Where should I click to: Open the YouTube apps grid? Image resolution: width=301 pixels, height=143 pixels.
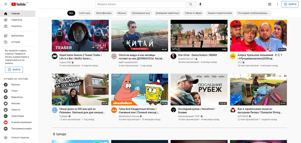[270, 4]
